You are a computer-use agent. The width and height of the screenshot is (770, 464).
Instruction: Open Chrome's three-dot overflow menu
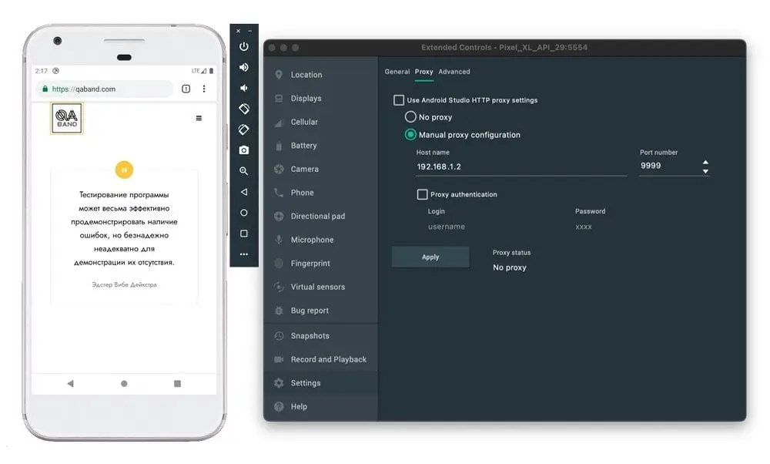[204, 89]
